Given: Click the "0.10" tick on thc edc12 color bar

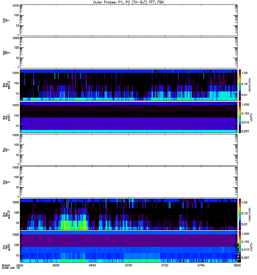Looking at the screenshot, I should 245,213.
